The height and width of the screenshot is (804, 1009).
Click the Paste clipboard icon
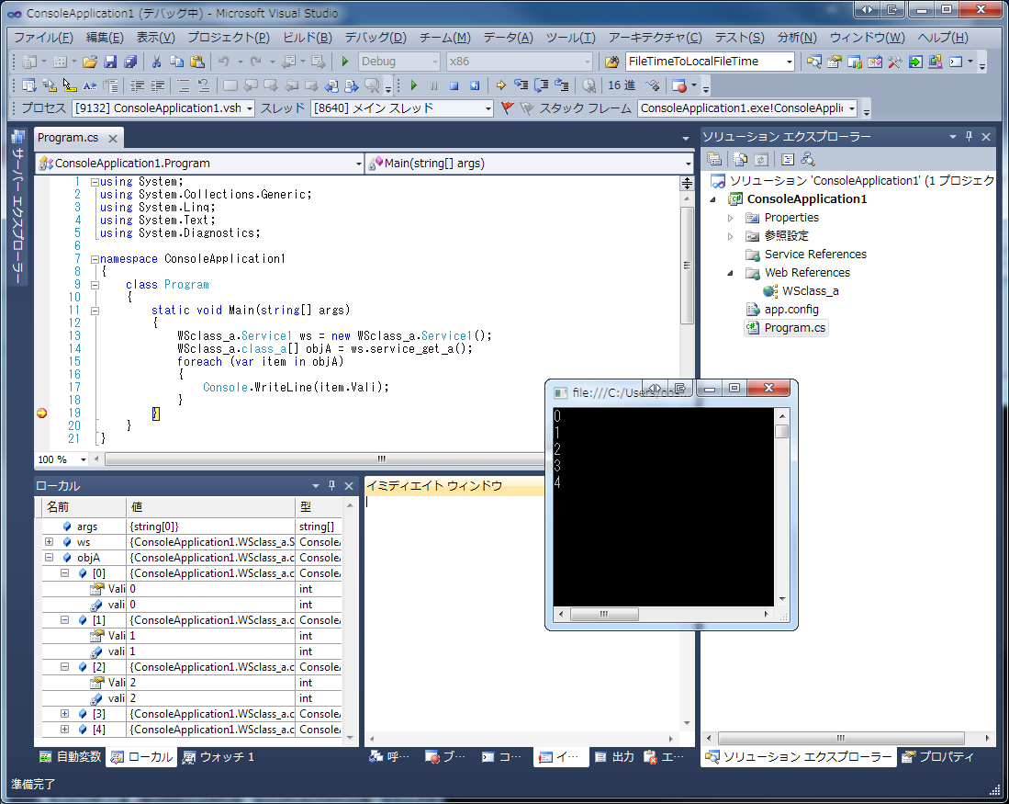coord(197,62)
